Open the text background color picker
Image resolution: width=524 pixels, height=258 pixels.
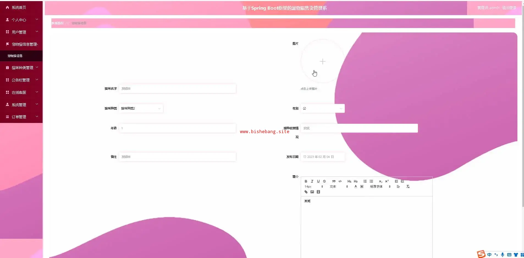362,186
